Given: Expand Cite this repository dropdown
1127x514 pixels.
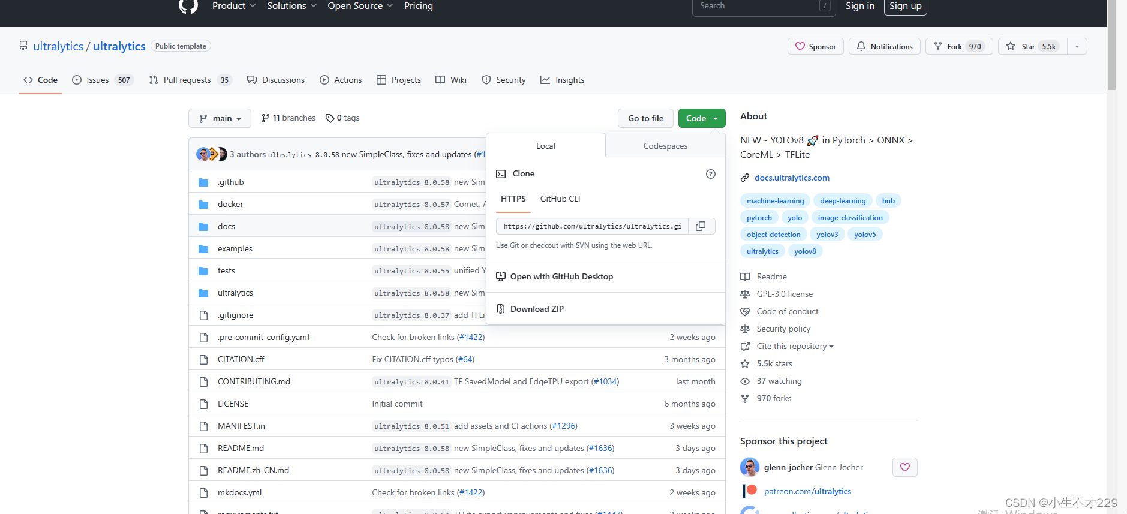Looking at the screenshot, I should [795, 346].
